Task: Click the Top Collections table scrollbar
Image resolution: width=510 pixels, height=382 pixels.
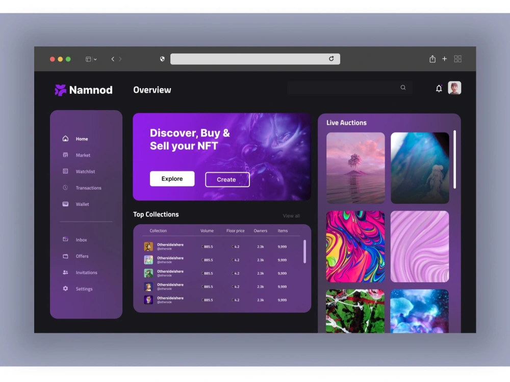Action: point(305,252)
